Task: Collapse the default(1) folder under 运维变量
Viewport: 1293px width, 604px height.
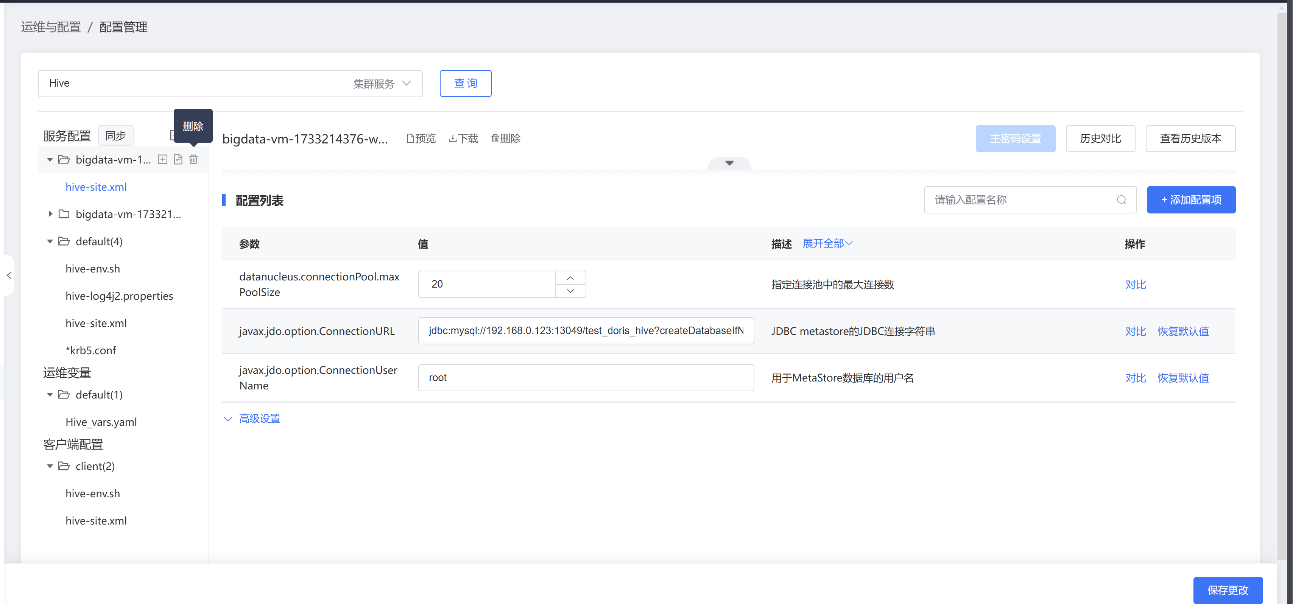Action: point(50,395)
